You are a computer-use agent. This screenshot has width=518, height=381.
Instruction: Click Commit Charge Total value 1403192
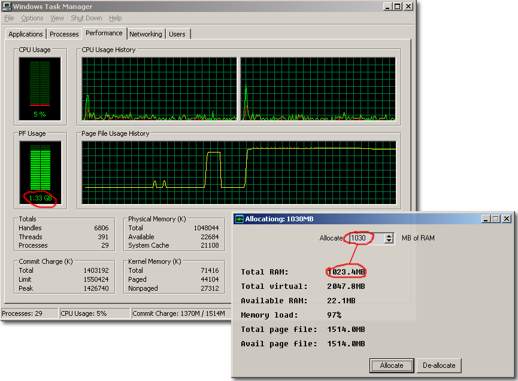pos(96,270)
